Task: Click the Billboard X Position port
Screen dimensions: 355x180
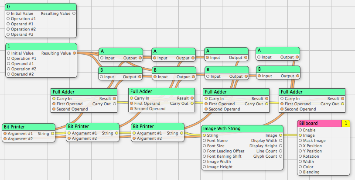Action: click(300, 146)
